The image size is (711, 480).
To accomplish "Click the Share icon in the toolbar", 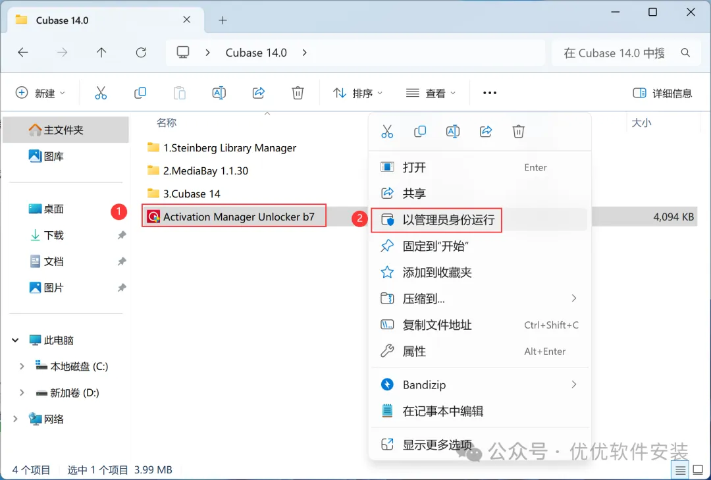I will (259, 93).
